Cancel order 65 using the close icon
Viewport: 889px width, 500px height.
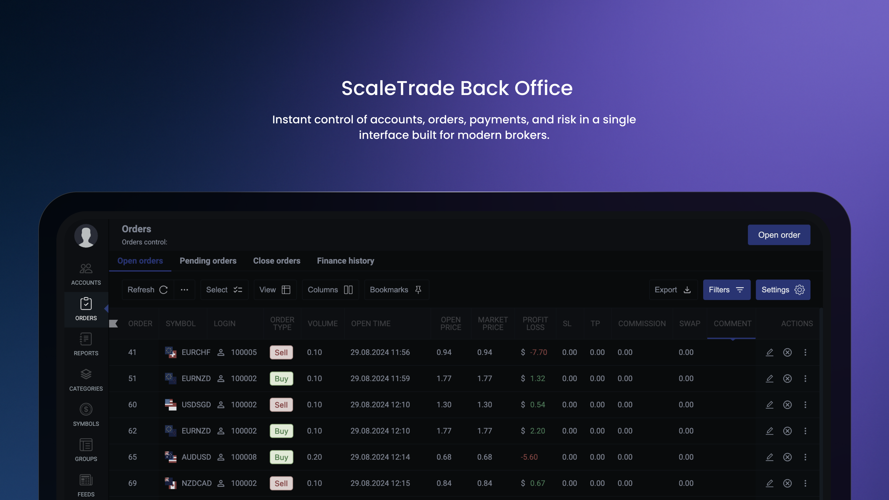click(788, 457)
